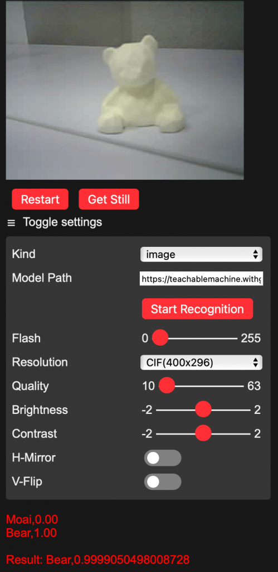This screenshot has height=572, width=278.
Task: Open the Resolution CIF(400x296) dropdown
Action: (x=201, y=362)
